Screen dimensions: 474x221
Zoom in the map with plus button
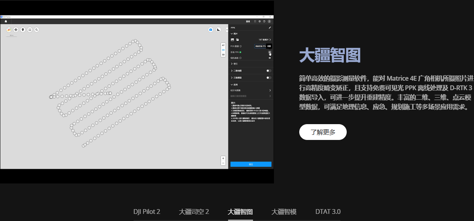tap(223, 159)
